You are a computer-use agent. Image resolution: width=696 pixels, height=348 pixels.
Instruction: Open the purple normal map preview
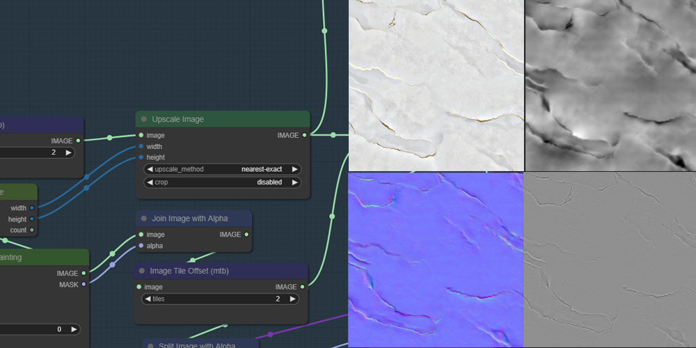click(436, 260)
